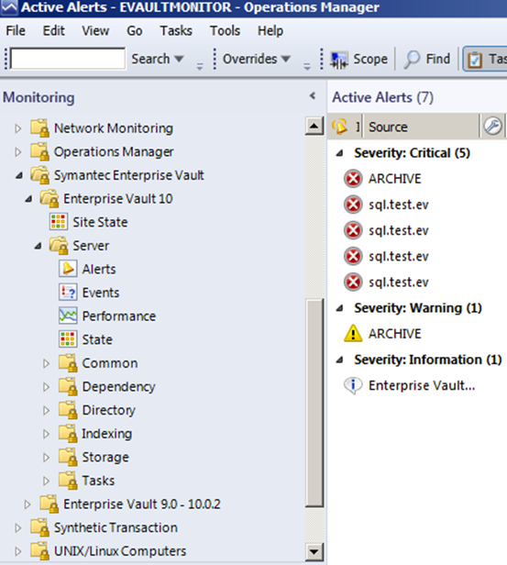Screen dimensions: 507x565
Task: Expand the Network Monitoring node
Action: pos(18,128)
